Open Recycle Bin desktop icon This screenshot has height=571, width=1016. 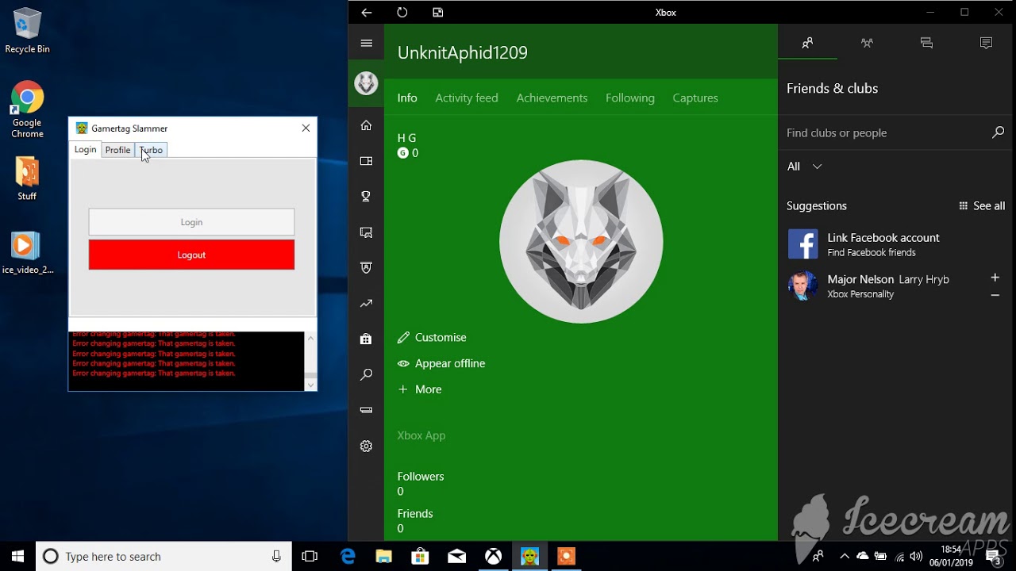pos(27,32)
